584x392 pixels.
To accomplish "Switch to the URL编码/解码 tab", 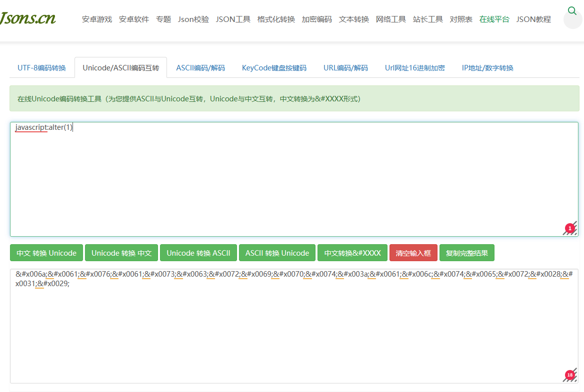I will 345,67.
